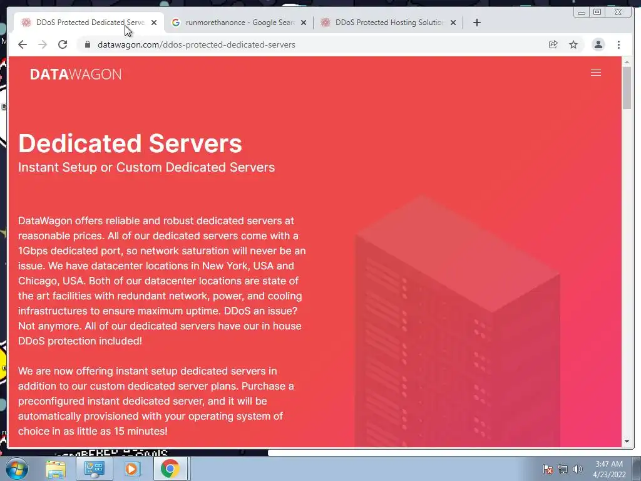This screenshot has height=481, width=641.
Task: Click the Dedicated Servers heading
Action: [130, 143]
